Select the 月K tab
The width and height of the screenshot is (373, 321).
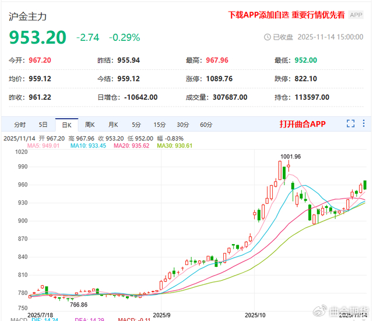(113, 125)
